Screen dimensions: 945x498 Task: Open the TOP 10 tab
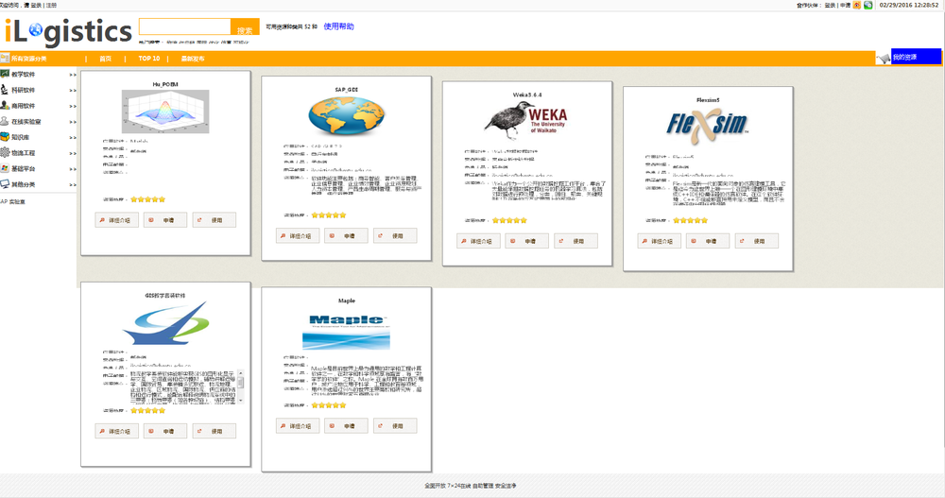click(149, 59)
